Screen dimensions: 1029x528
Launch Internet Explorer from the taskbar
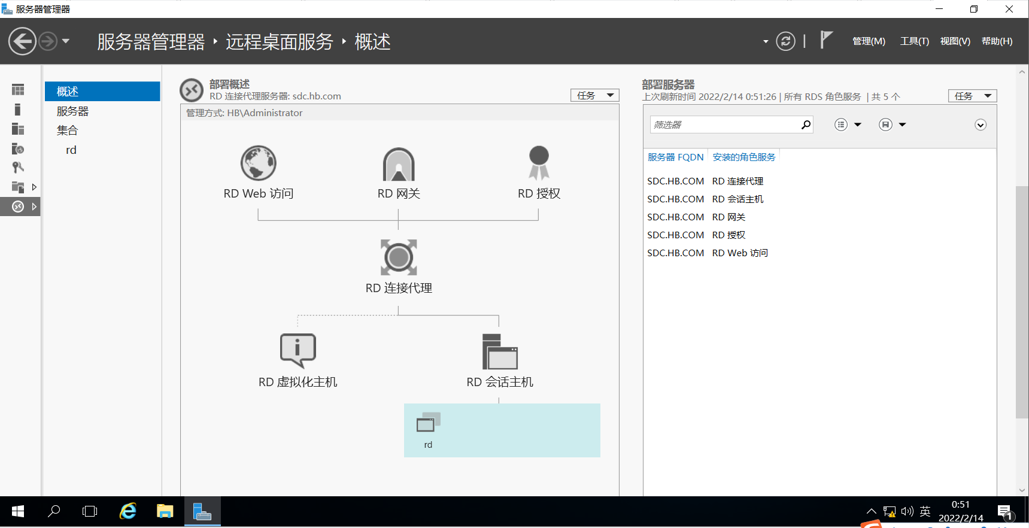pos(128,511)
